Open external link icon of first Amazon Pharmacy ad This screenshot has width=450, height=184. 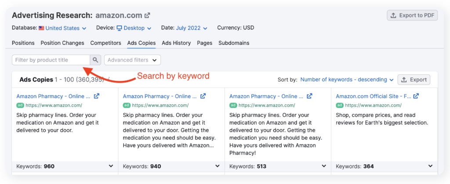[97, 96]
